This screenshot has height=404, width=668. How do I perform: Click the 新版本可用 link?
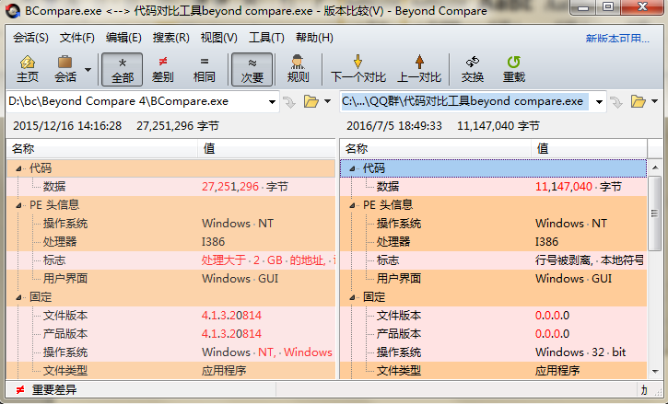pyautogui.click(x=623, y=39)
